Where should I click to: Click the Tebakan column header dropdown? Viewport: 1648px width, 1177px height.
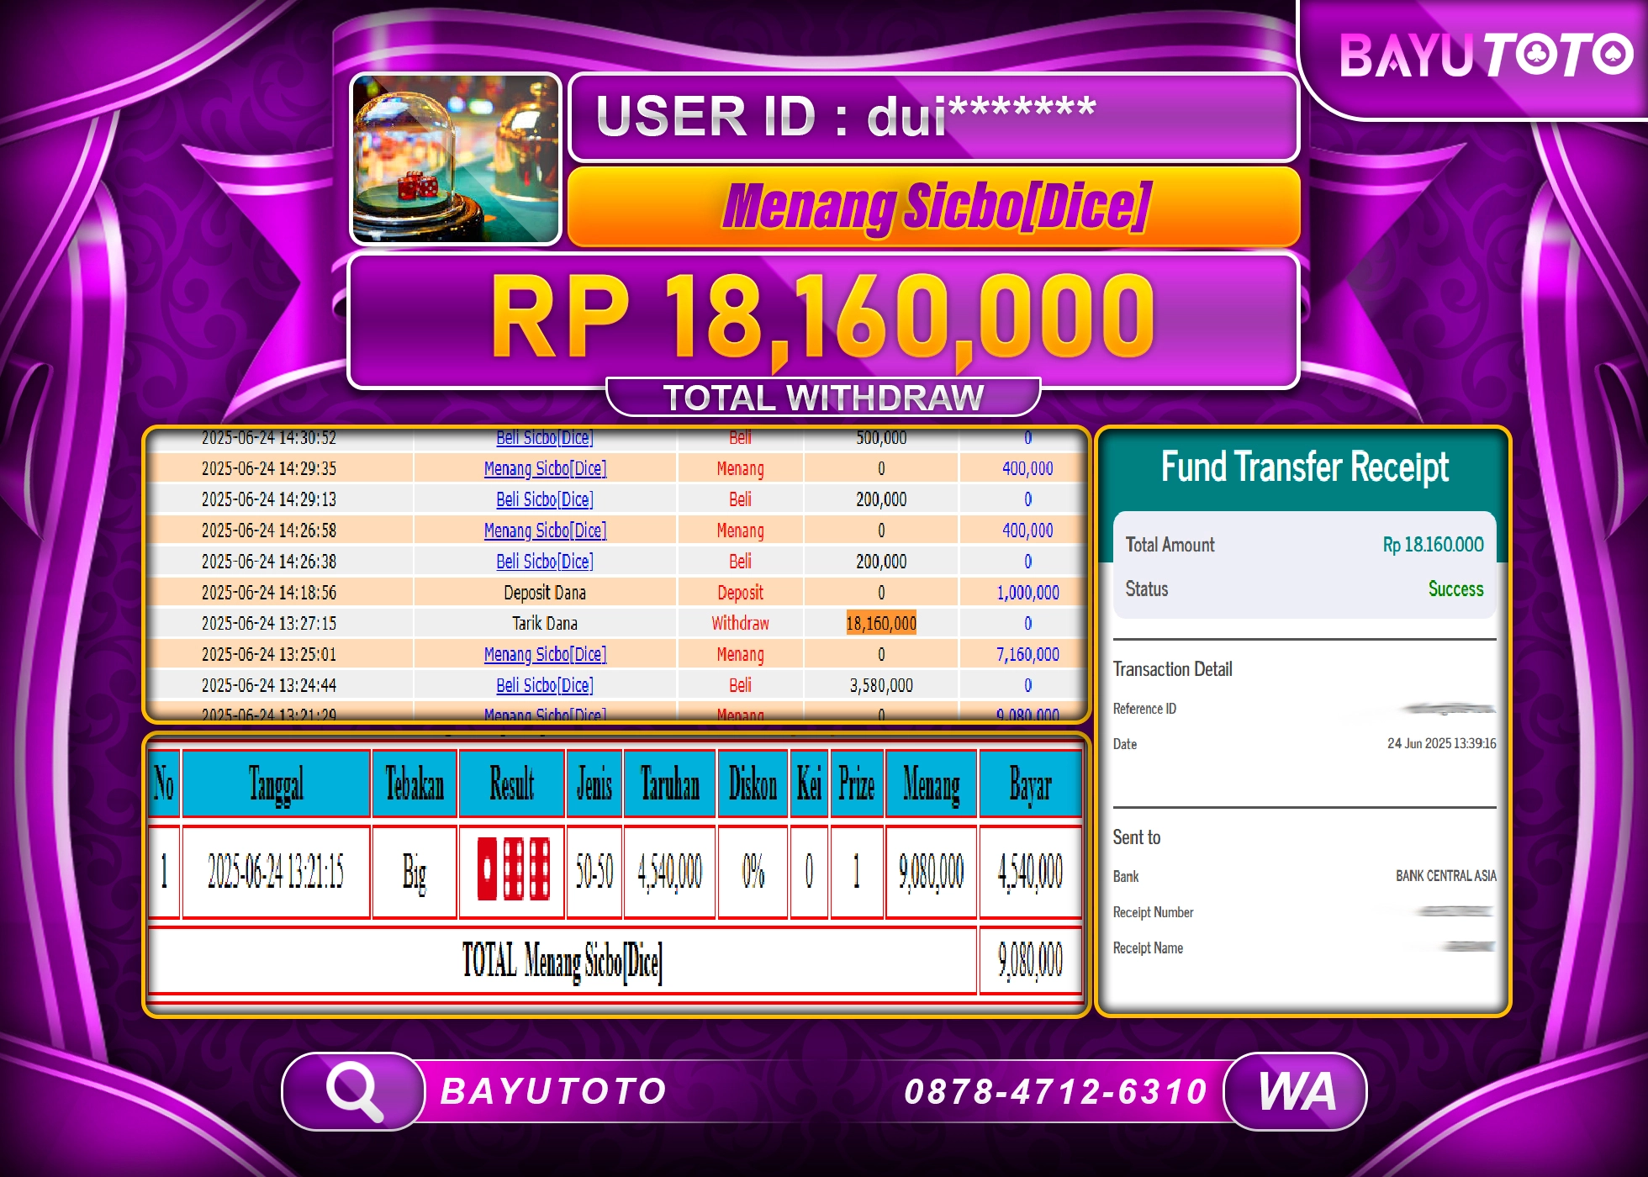pyautogui.click(x=413, y=783)
